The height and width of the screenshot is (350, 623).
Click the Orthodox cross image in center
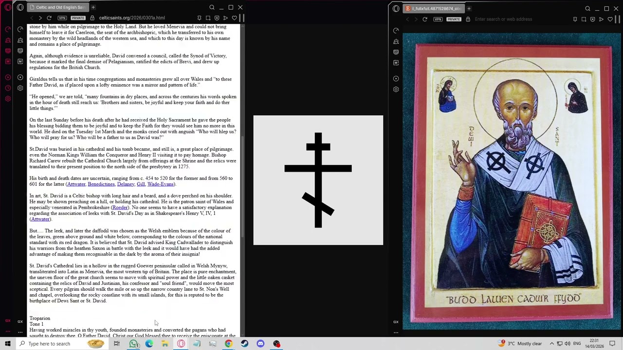click(318, 180)
